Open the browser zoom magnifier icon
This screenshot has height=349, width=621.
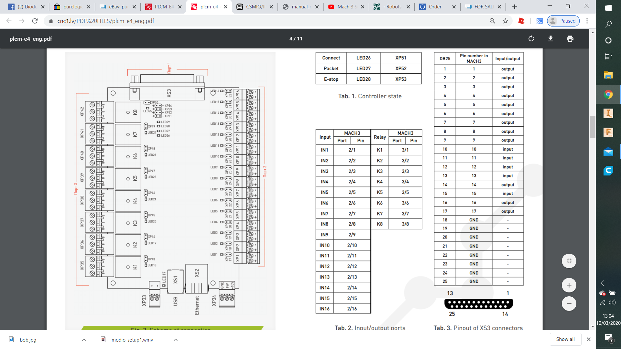click(492, 21)
